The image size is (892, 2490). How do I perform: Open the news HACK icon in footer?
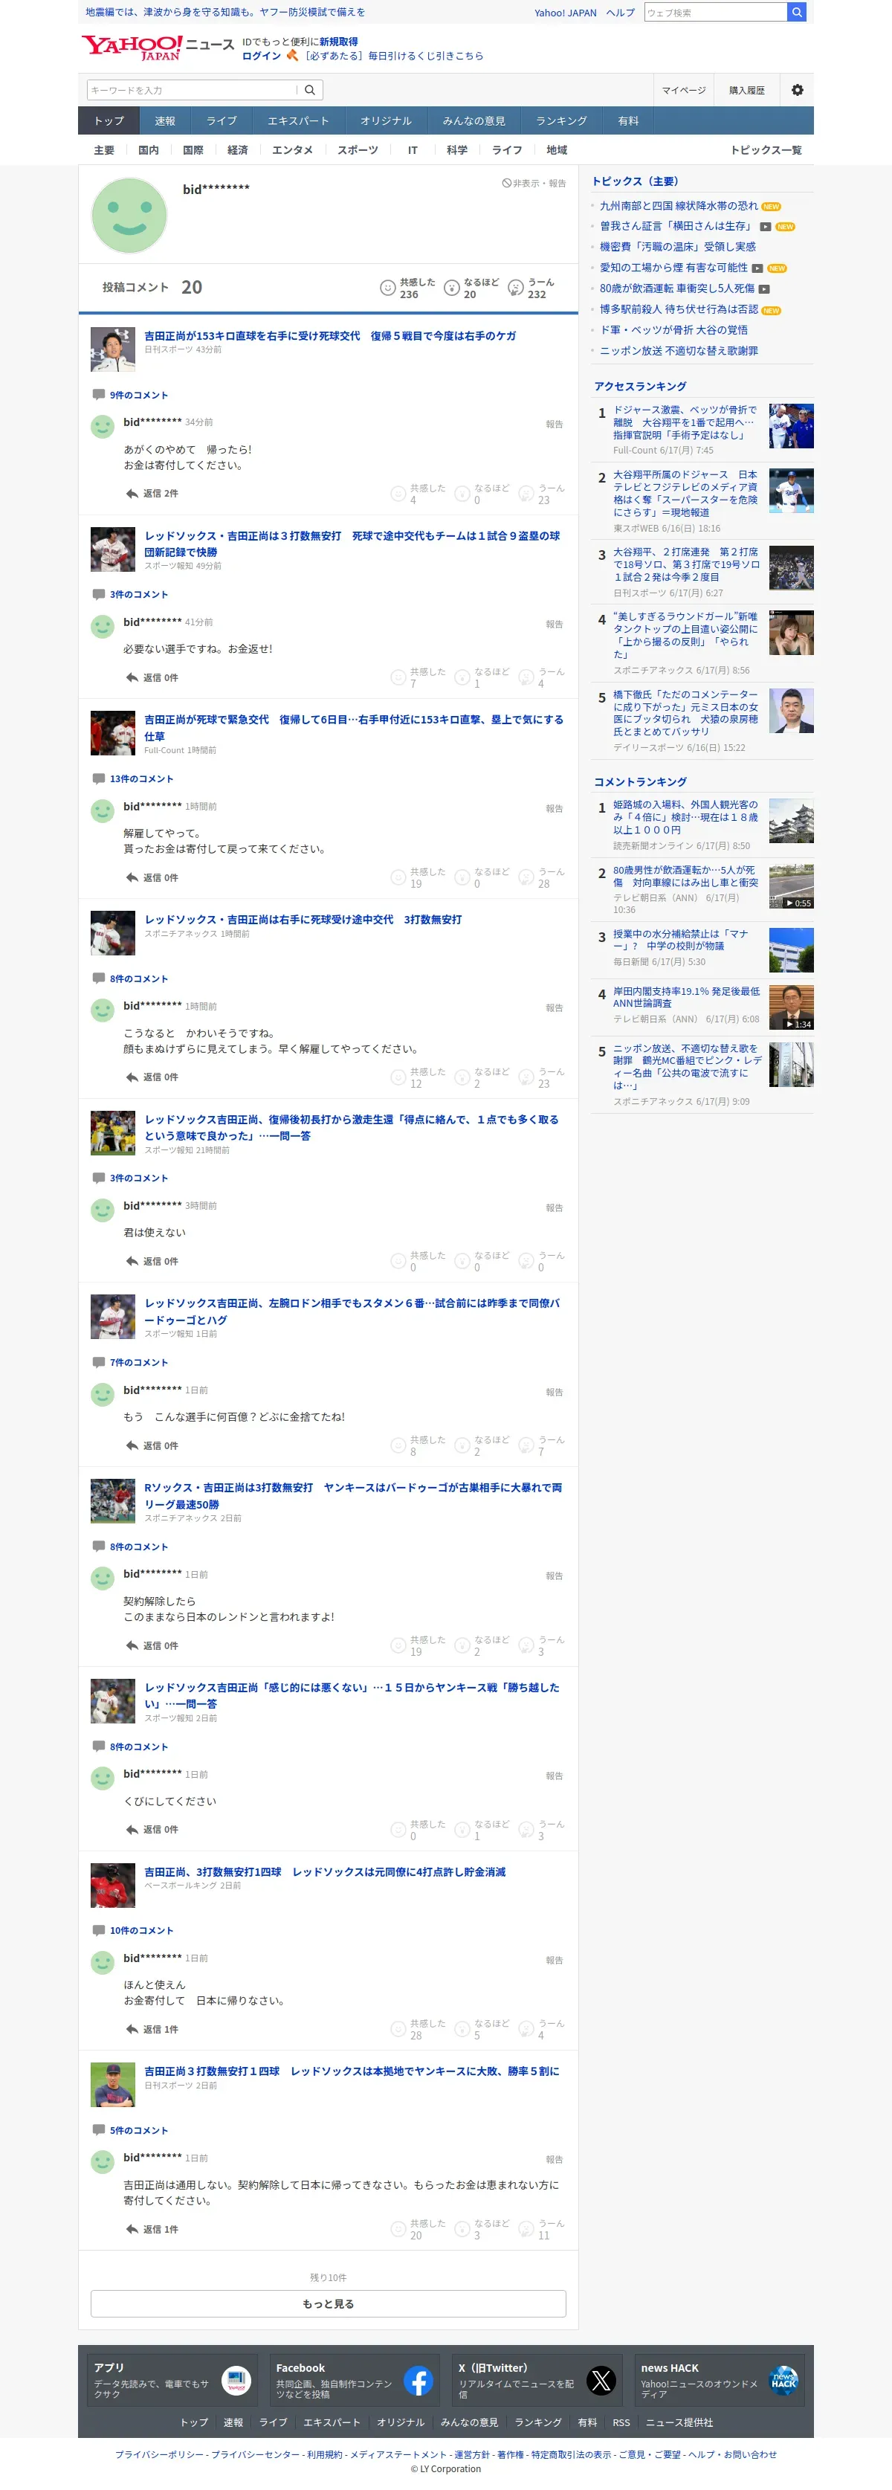[783, 2381]
